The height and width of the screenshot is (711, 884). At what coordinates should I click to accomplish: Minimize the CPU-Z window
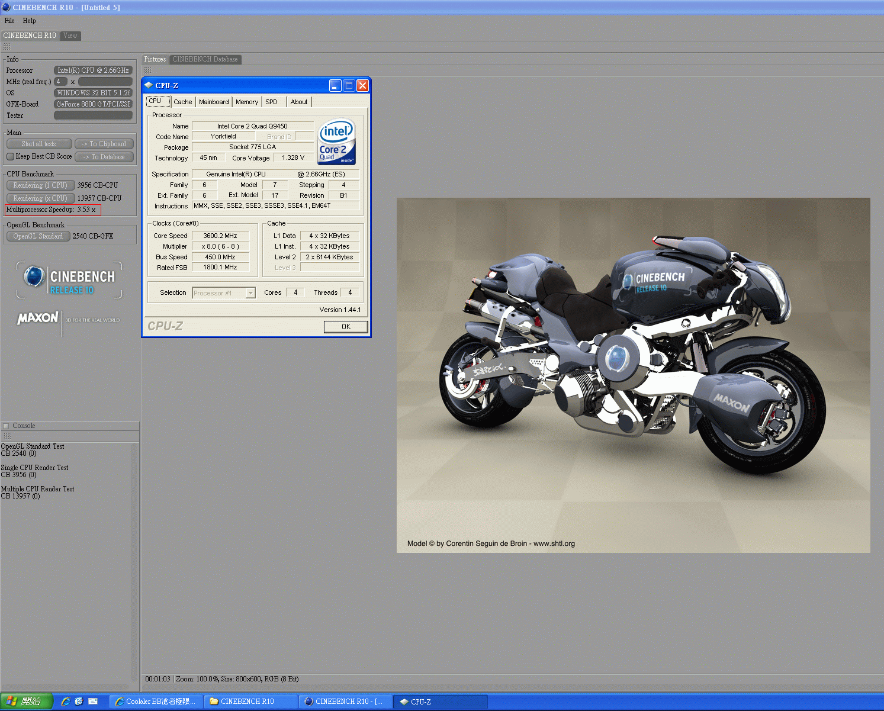point(335,85)
